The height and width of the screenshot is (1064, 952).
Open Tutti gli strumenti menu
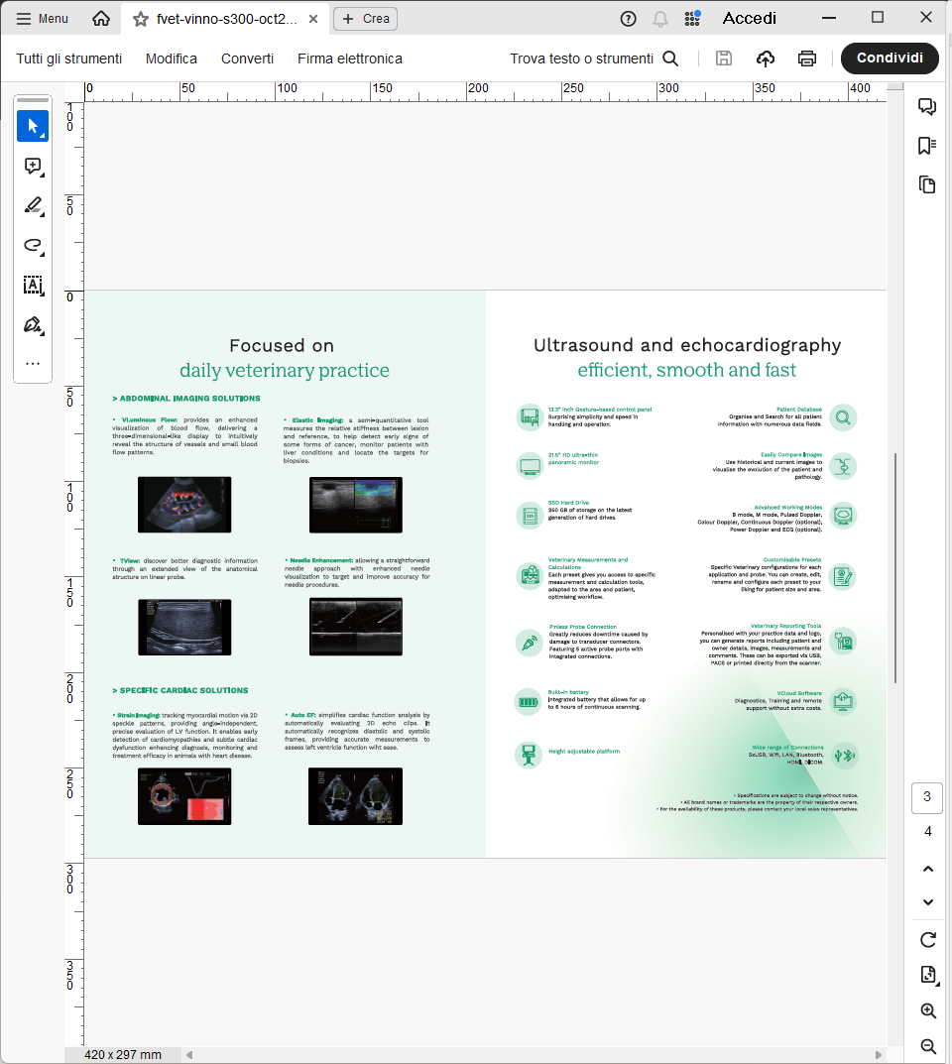pyautogui.click(x=69, y=59)
